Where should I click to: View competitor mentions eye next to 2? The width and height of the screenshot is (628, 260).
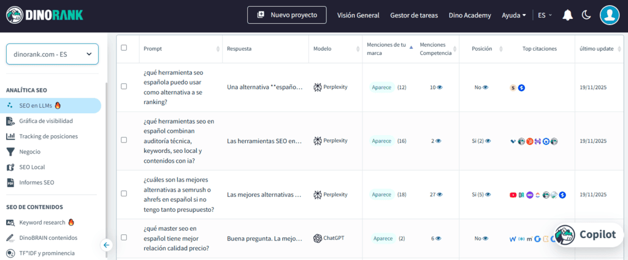pyautogui.click(x=438, y=141)
